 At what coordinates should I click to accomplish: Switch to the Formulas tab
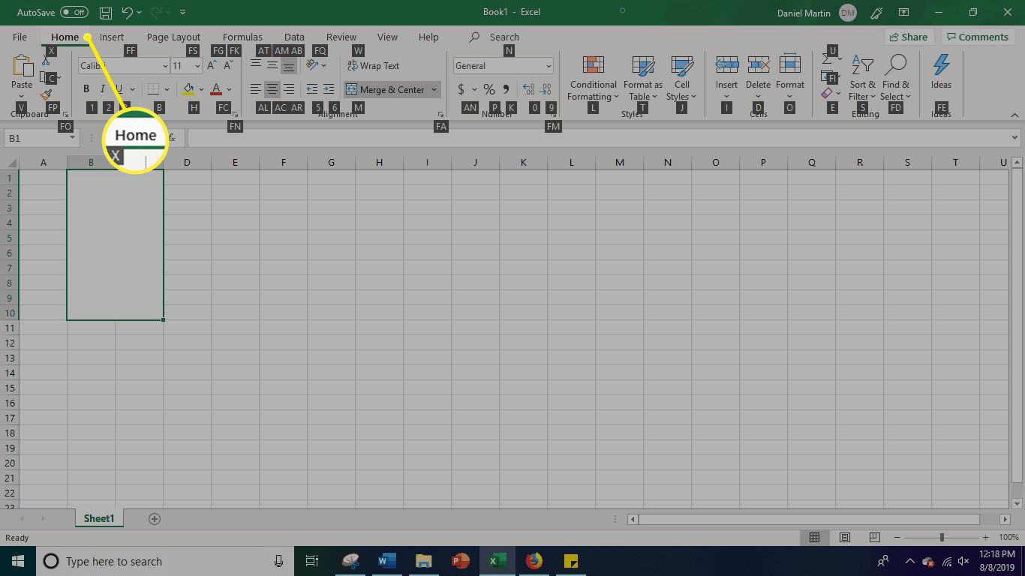tap(242, 37)
